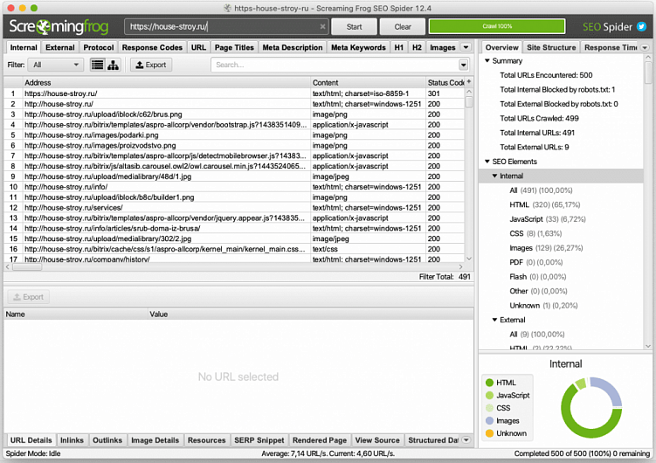Select the http://house-stroy.ru/services/ row
Image resolution: width=656 pixels, height=463 pixels.
pos(234,207)
